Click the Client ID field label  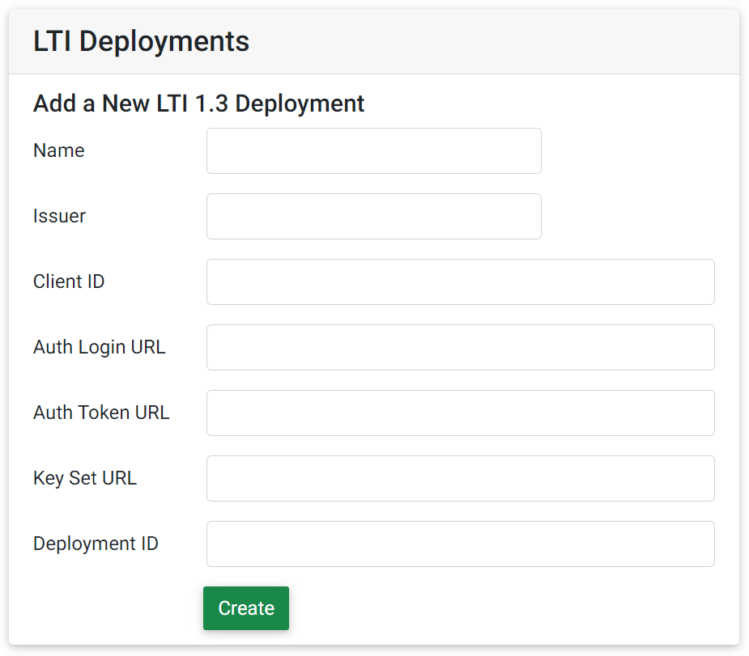tap(68, 281)
